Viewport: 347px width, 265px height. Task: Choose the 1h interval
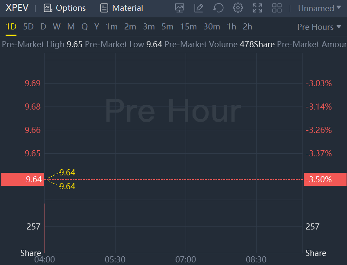click(231, 27)
